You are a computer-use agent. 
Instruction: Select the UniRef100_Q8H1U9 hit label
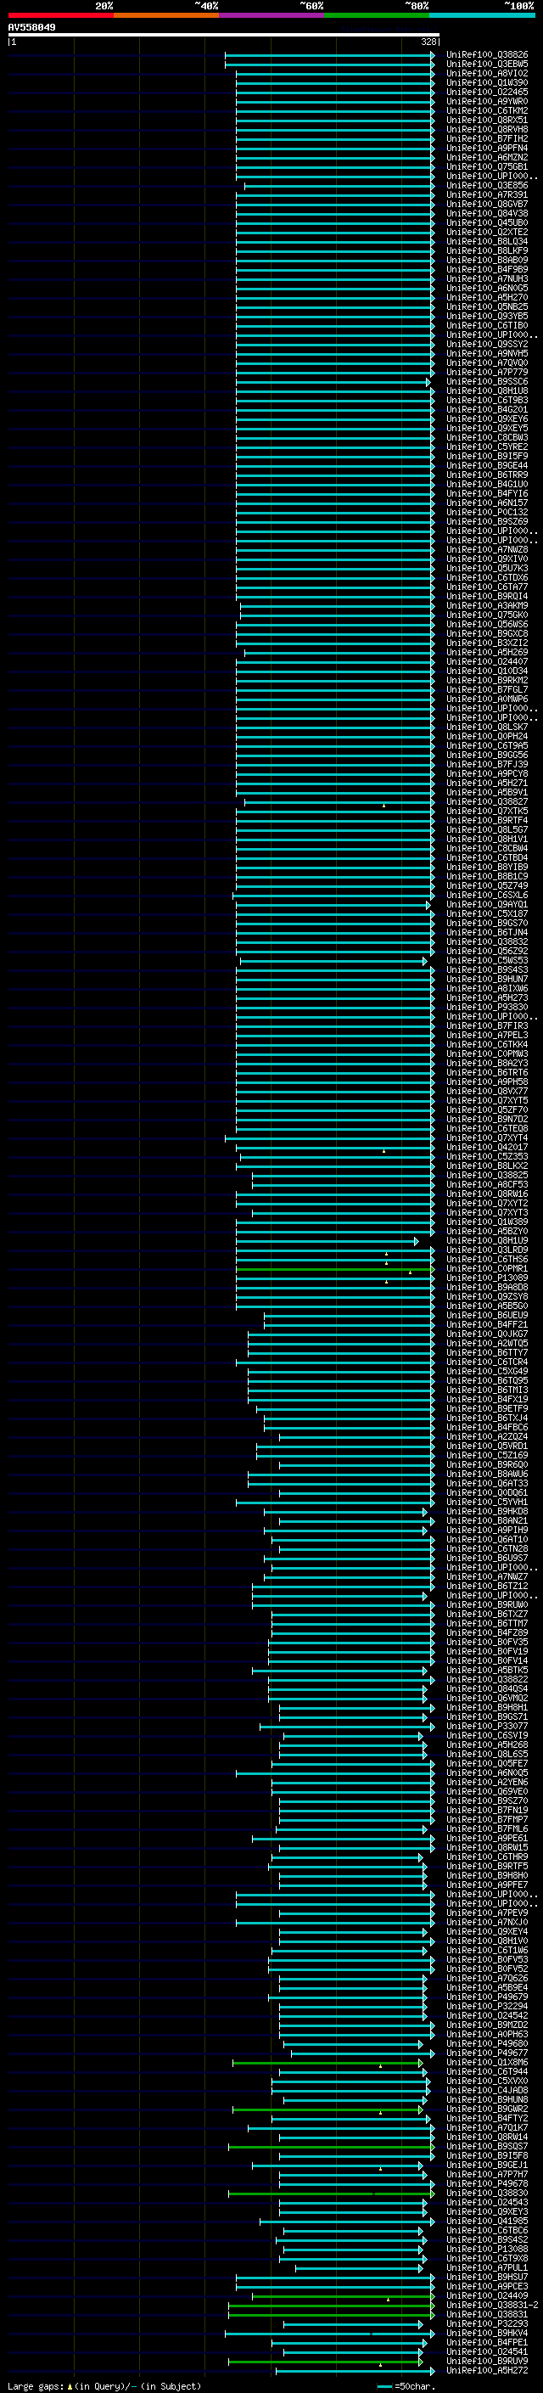point(487,1241)
